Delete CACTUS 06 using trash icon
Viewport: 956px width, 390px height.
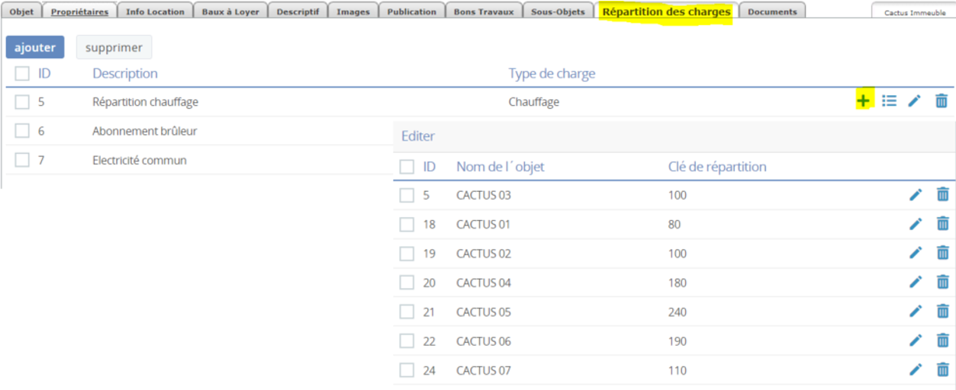942,340
